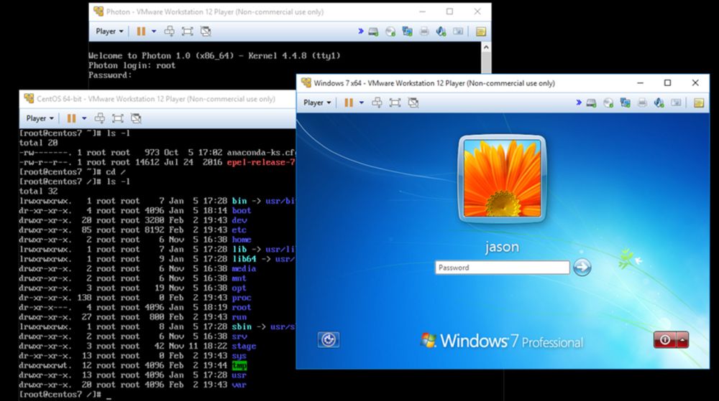The width and height of the screenshot is (719, 401).
Task: Expand power options arrow beside pause in CentOS window
Action: pyautogui.click(x=84, y=118)
